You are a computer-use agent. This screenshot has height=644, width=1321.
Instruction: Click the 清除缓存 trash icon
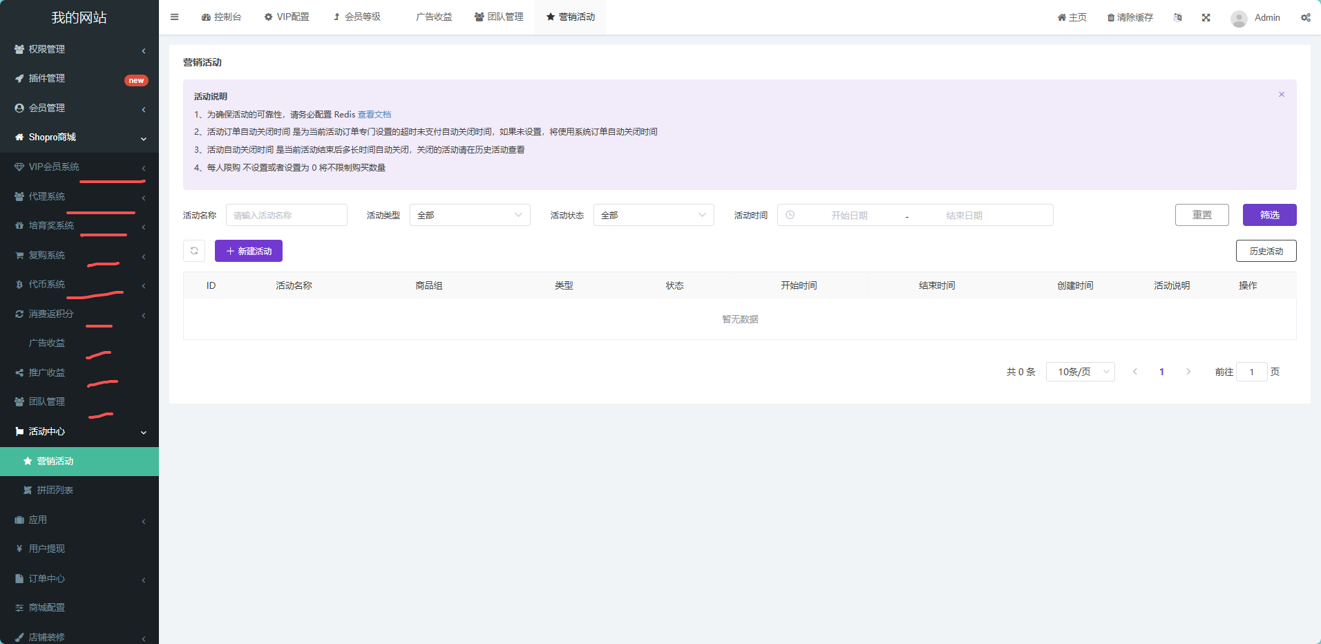pos(1110,18)
